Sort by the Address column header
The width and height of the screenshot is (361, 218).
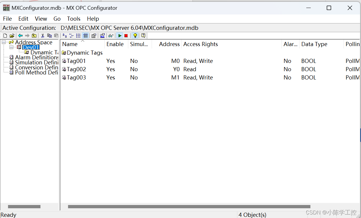pyautogui.click(x=166, y=44)
